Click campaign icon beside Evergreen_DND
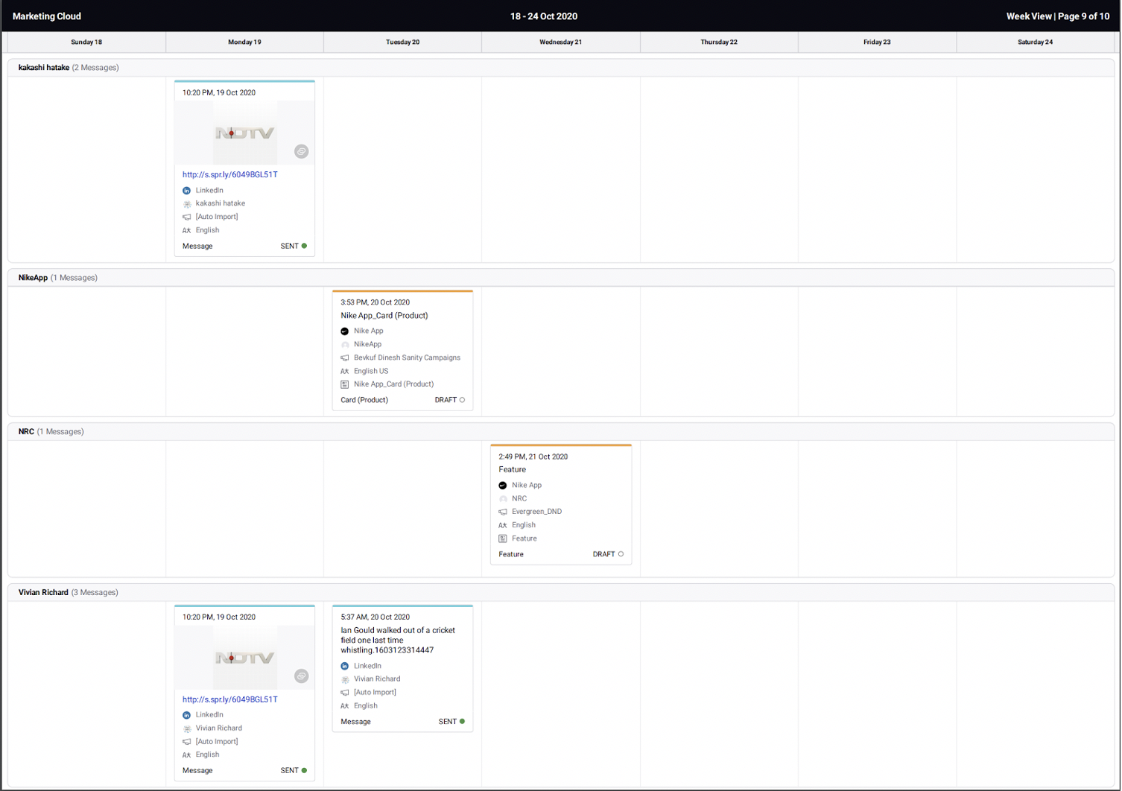Screen dimensions: 1122x791 pyautogui.click(x=503, y=512)
